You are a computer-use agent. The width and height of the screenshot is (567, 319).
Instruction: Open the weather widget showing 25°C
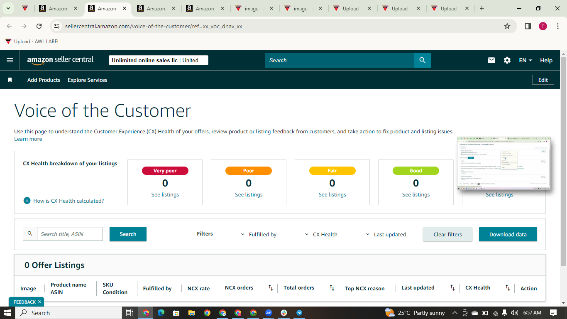click(415, 313)
